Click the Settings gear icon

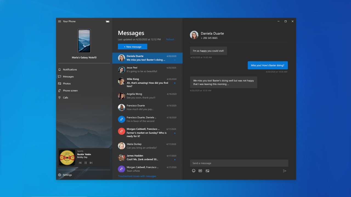(x=60, y=175)
